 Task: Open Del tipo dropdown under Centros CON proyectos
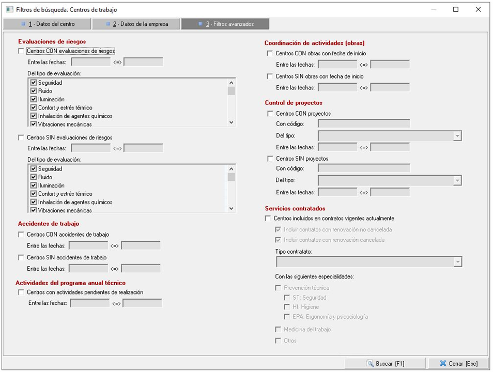[x=457, y=136]
